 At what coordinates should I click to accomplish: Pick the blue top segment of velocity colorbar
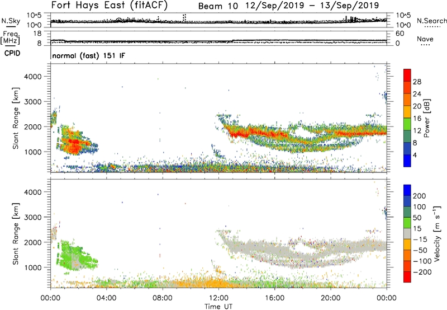tap(407, 190)
